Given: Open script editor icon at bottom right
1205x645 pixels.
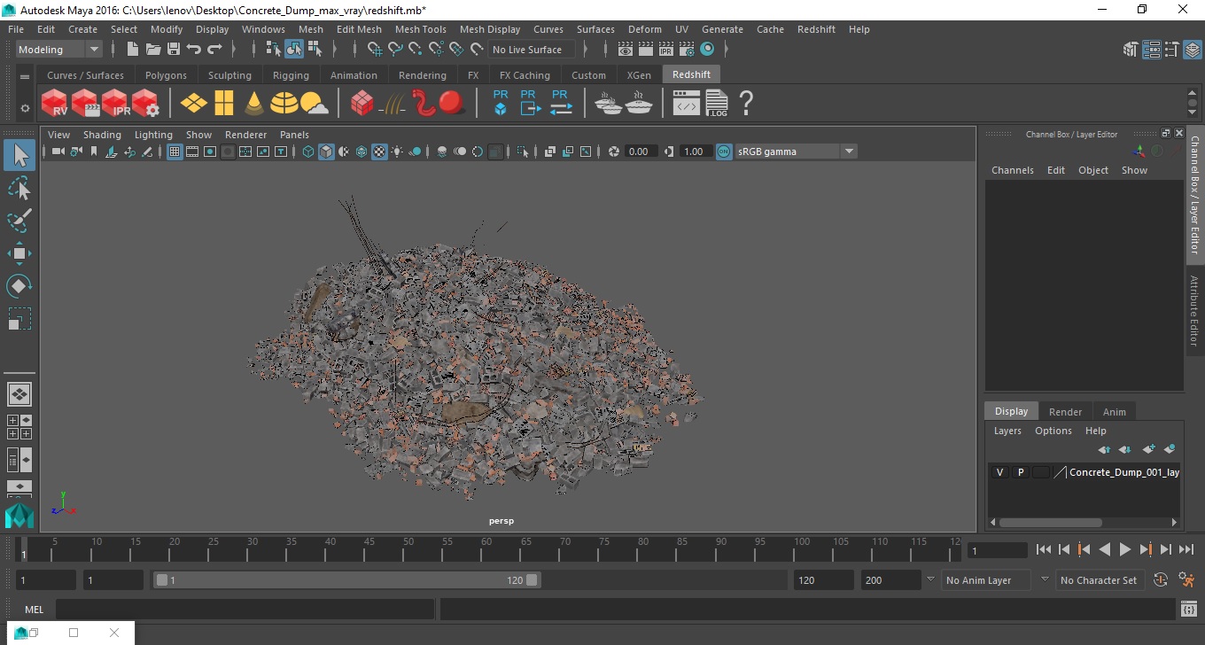Looking at the screenshot, I should (x=1189, y=609).
